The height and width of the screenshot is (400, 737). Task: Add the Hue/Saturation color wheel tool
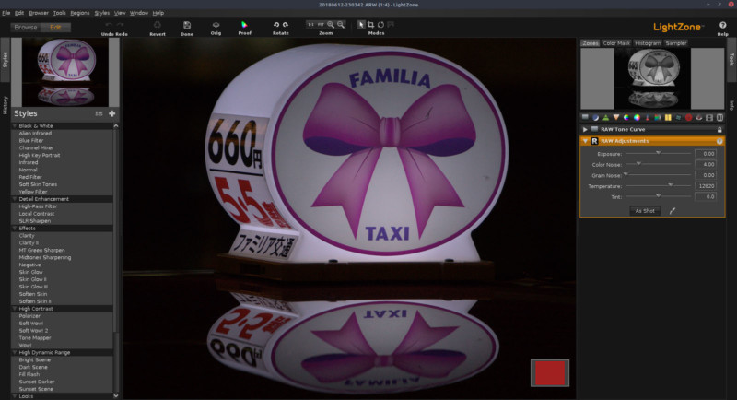[x=626, y=117]
